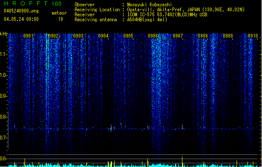Screen dimensions: 262x167
Task: Click the 0903 time marker
Action: (78, 36)
